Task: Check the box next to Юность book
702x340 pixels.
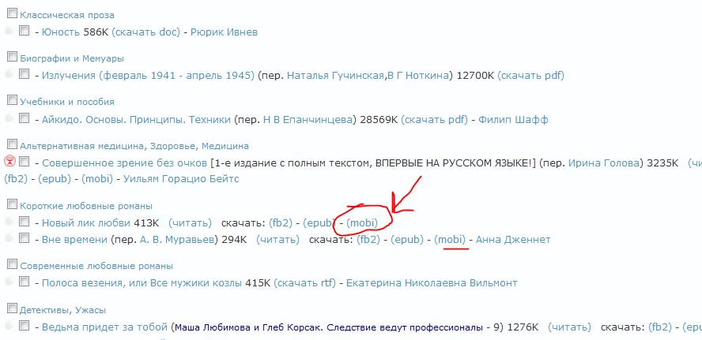Action: (25, 31)
